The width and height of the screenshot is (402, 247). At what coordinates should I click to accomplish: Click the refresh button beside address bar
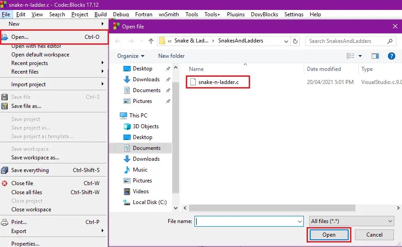295,41
